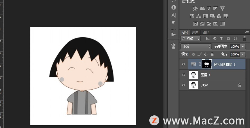Filter layers by smart objects

click(x=235, y=38)
